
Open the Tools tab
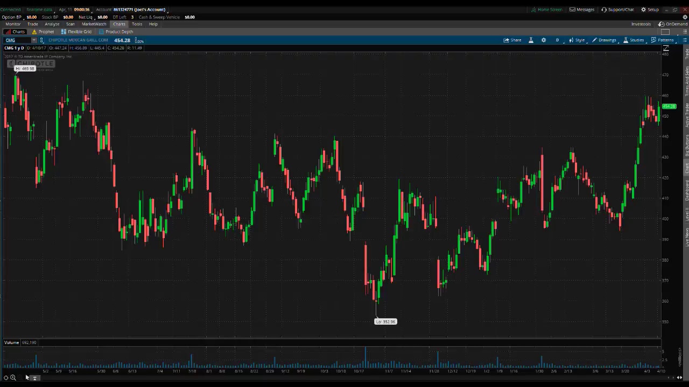[x=137, y=24]
